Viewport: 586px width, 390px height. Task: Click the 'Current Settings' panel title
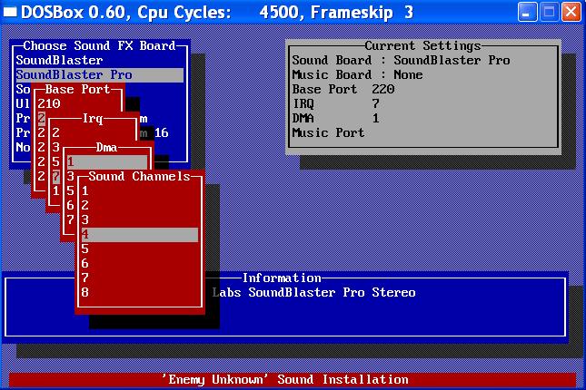tap(422, 45)
